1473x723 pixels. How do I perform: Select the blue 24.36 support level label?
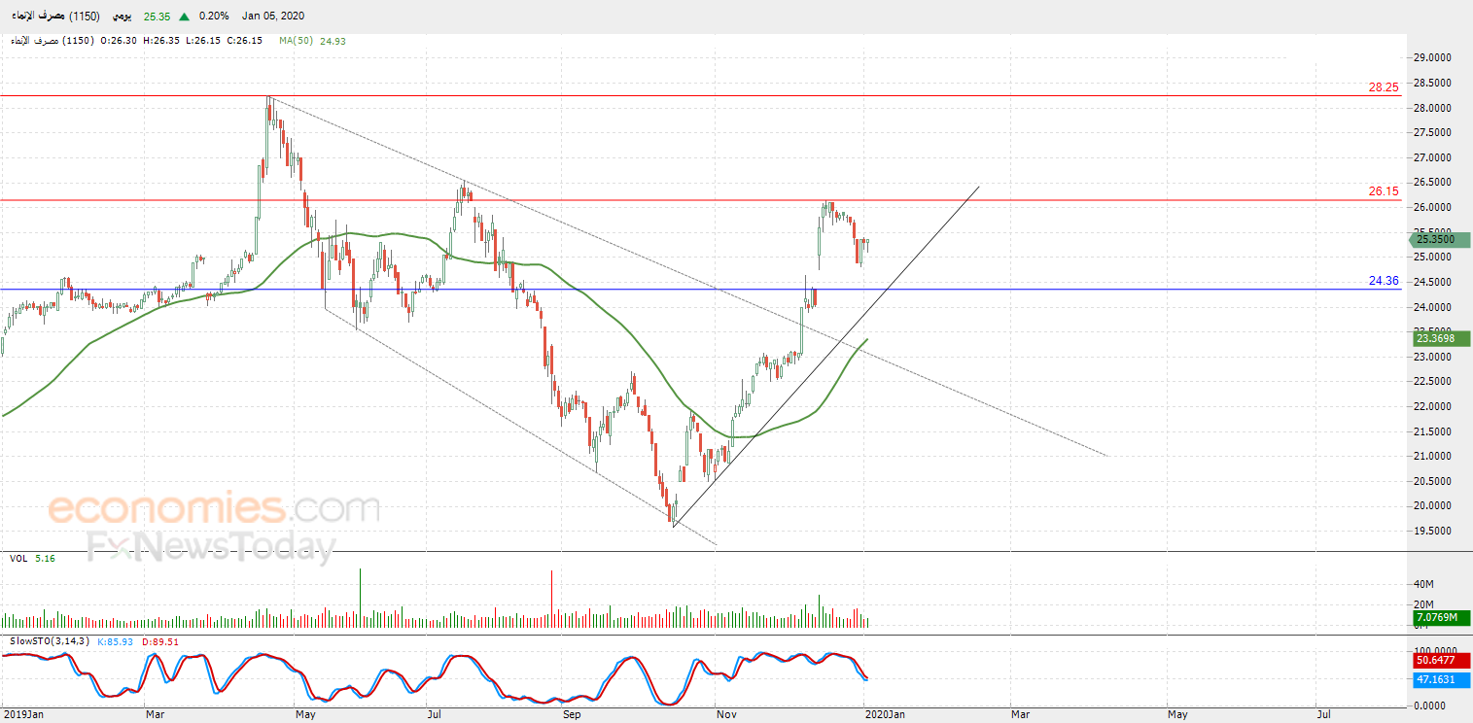tap(1383, 281)
